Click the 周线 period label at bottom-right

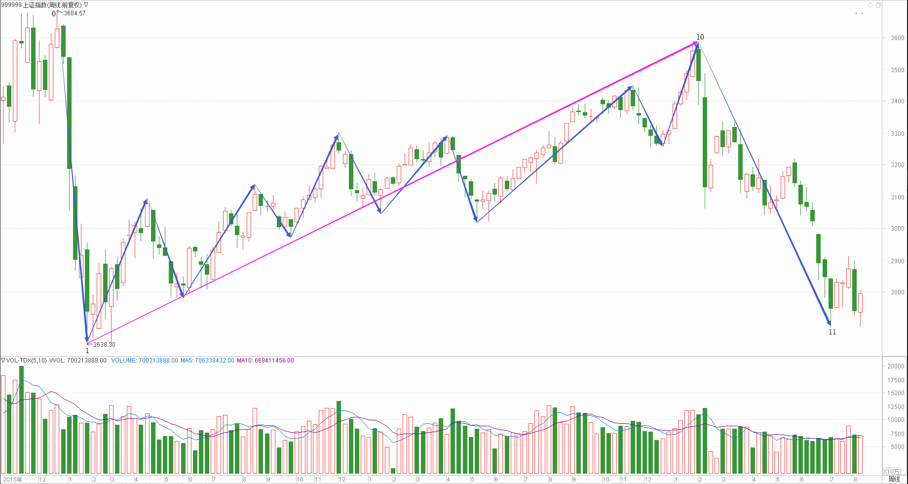click(894, 479)
